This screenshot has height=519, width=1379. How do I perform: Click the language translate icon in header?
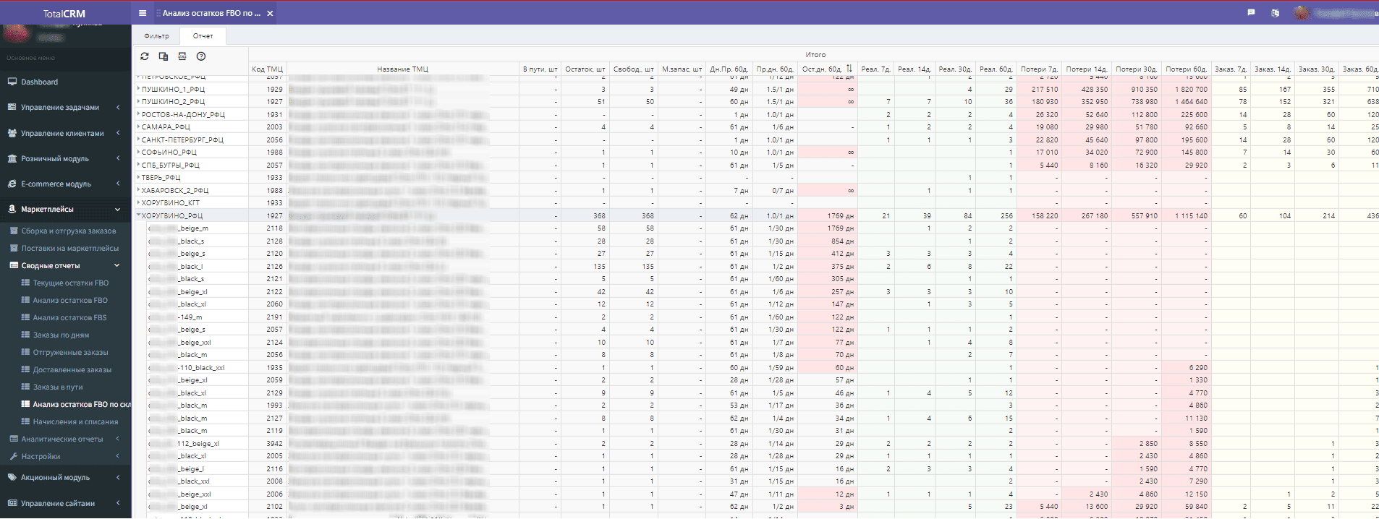1276,13
